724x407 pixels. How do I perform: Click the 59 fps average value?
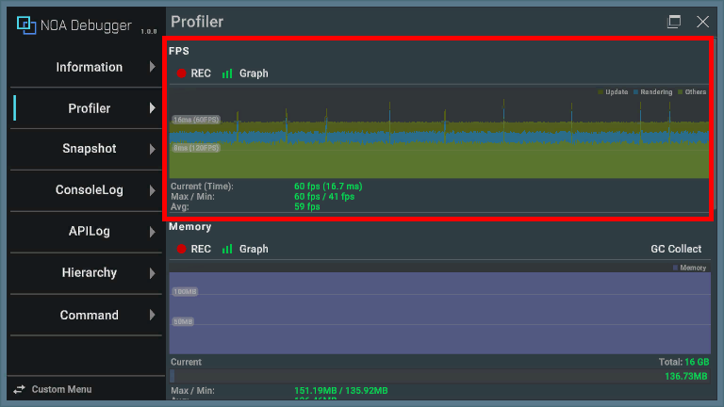[307, 206]
